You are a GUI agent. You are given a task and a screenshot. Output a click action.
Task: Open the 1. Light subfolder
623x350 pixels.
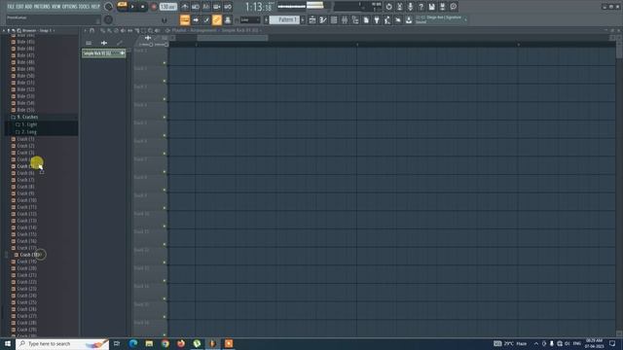pos(28,124)
